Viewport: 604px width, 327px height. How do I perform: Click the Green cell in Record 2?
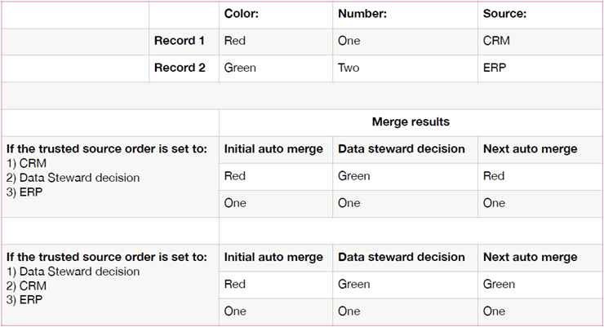tap(240, 68)
